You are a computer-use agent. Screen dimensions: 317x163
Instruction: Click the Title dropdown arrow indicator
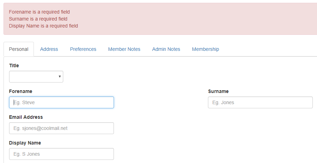(60, 77)
